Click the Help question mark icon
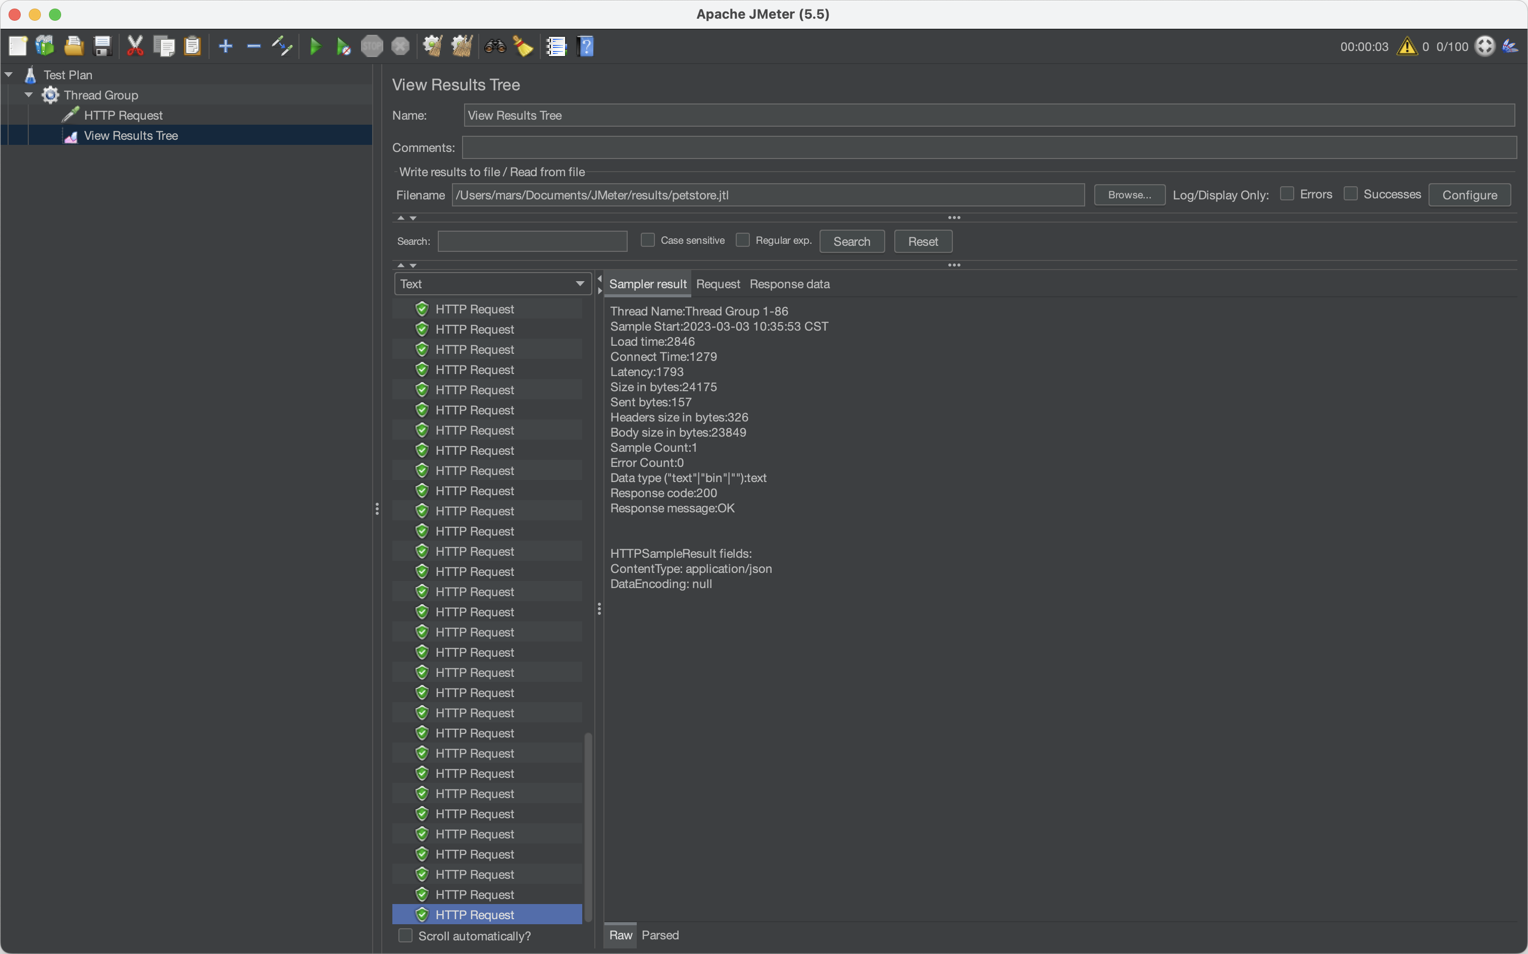 (x=586, y=46)
